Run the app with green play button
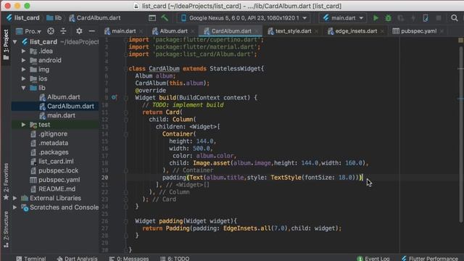Screen dimensions: 464x261 (x=376, y=18)
